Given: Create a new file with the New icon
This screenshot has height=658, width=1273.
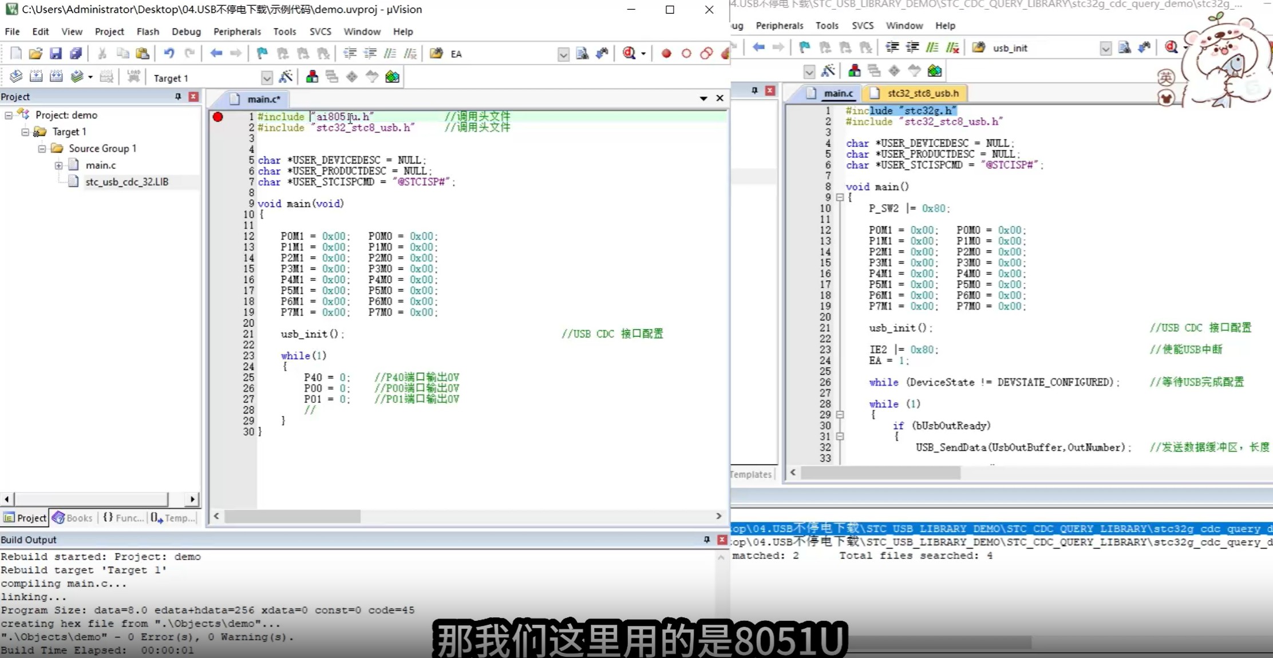Looking at the screenshot, I should pyautogui.click(x=16, y=53).
